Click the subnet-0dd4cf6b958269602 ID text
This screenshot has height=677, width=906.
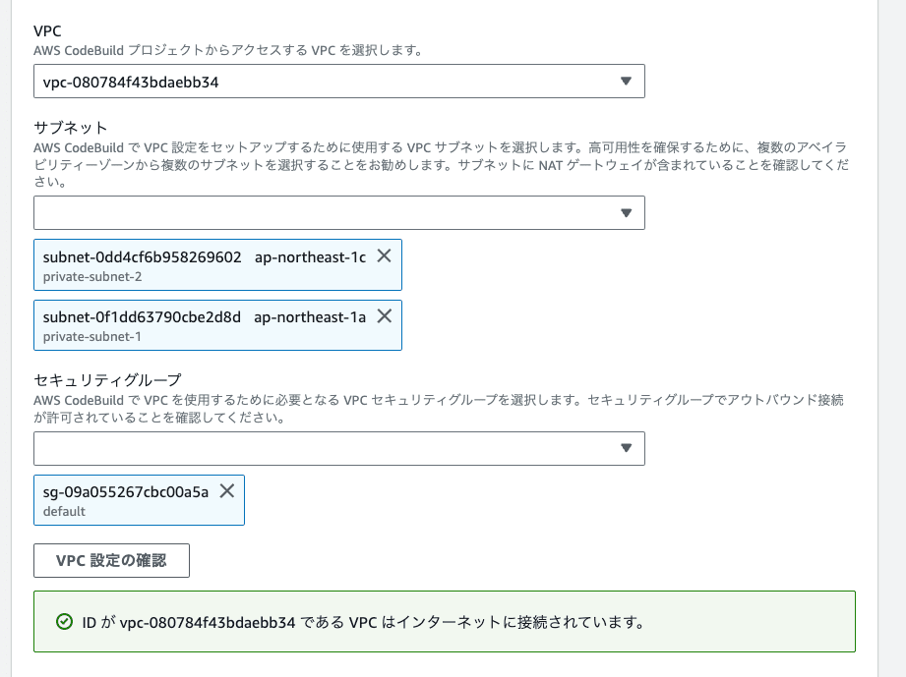pos(142,257)
